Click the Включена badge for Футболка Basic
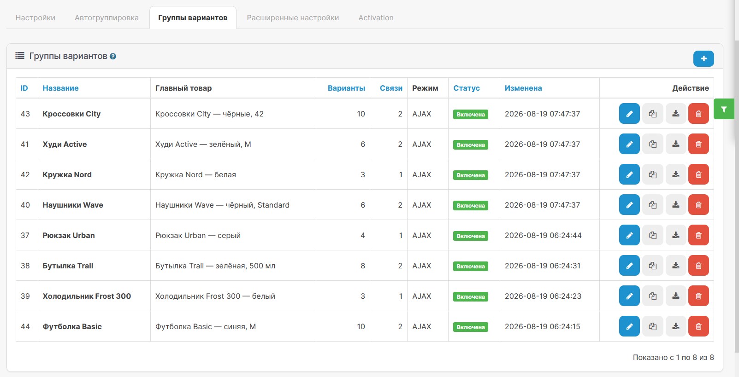Screen dimensions: 739x377 click(471, 327)
